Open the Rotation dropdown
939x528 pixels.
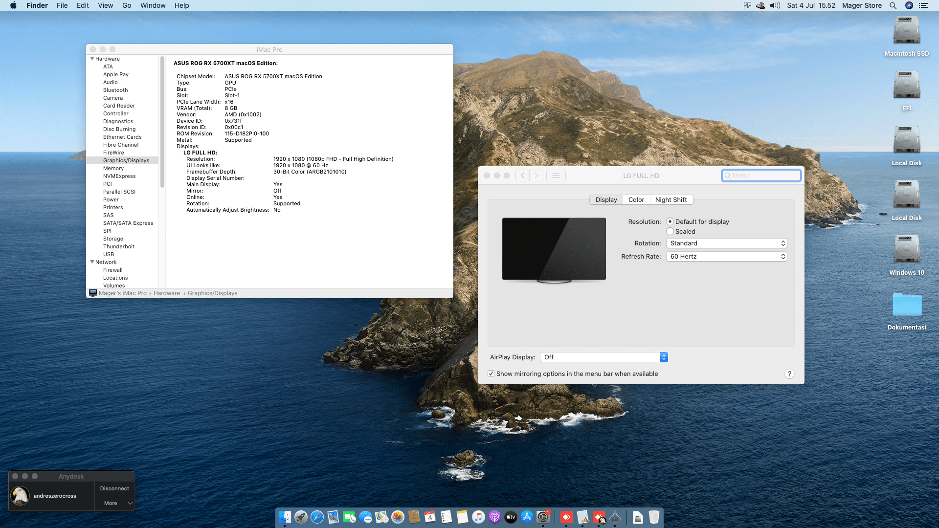tap(726, 243)
